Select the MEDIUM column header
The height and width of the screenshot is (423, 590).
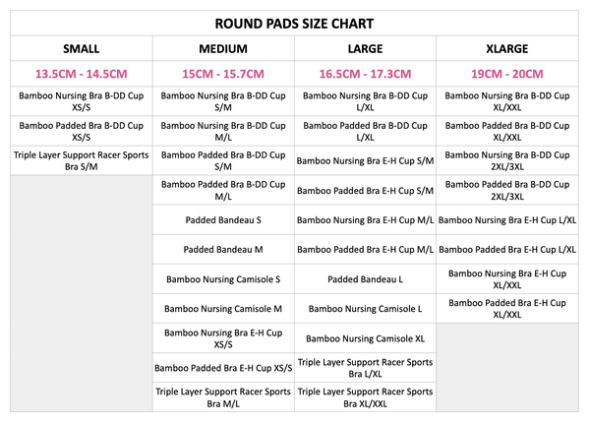[223, 48]
